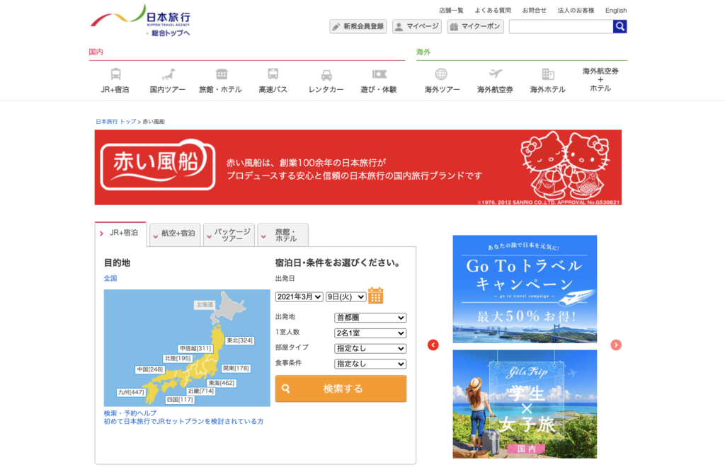This screenshot has height=467, width=725.
Task: Open 海外航空券+ホテル menu item
Action: [x=600, y=79]
